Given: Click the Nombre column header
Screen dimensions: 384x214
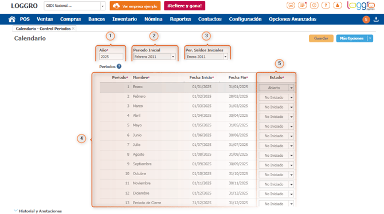Looking at the screenshot, I should (141, 77).
